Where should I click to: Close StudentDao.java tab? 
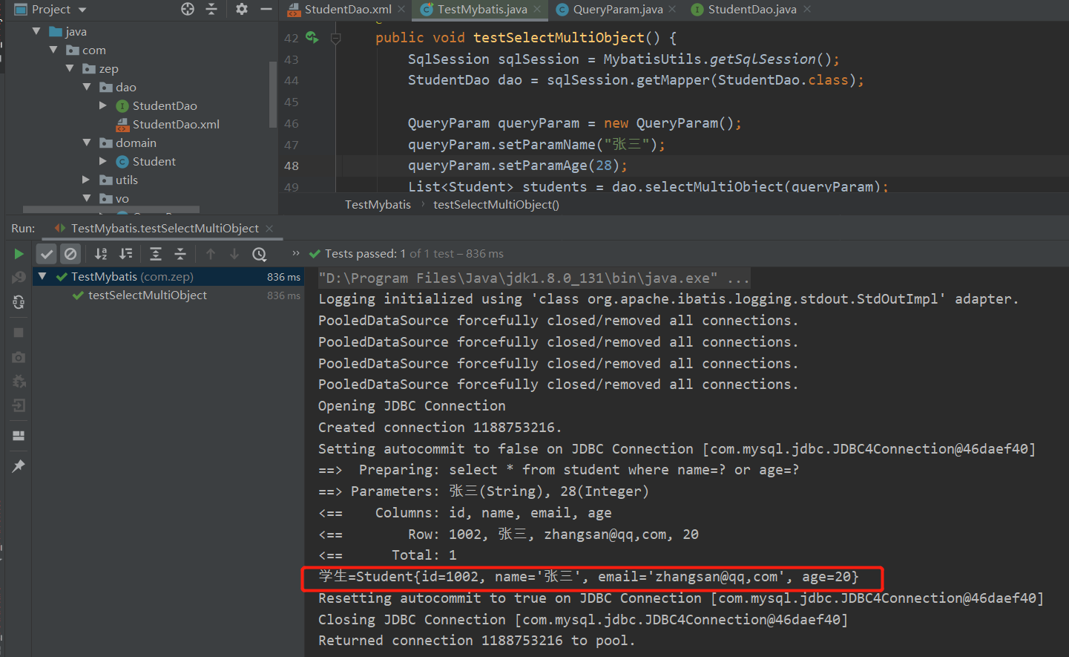click(x=807, y=9)
